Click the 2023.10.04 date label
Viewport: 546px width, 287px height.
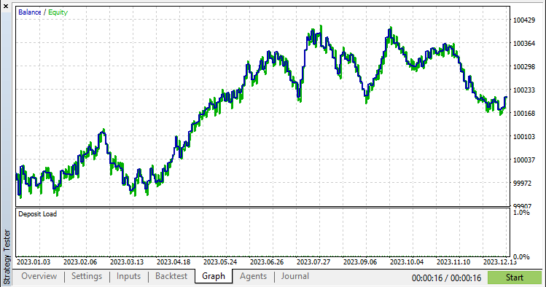(407, 262)
